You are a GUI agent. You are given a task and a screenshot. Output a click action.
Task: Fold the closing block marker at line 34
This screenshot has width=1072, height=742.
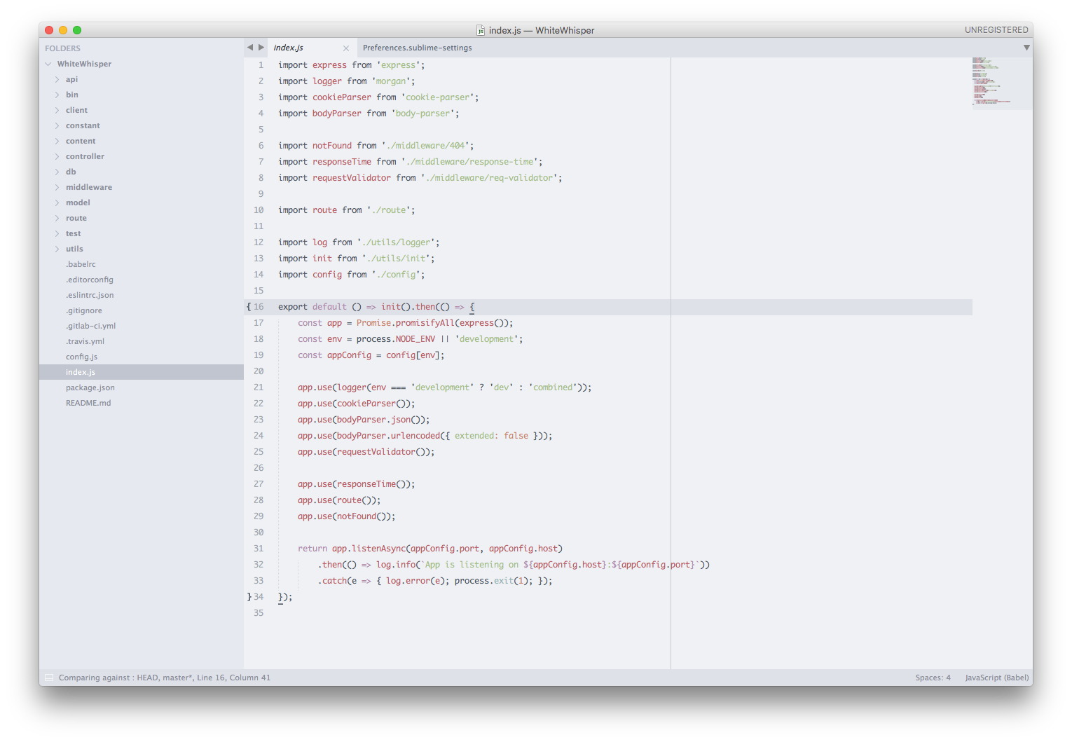point(249,596)
